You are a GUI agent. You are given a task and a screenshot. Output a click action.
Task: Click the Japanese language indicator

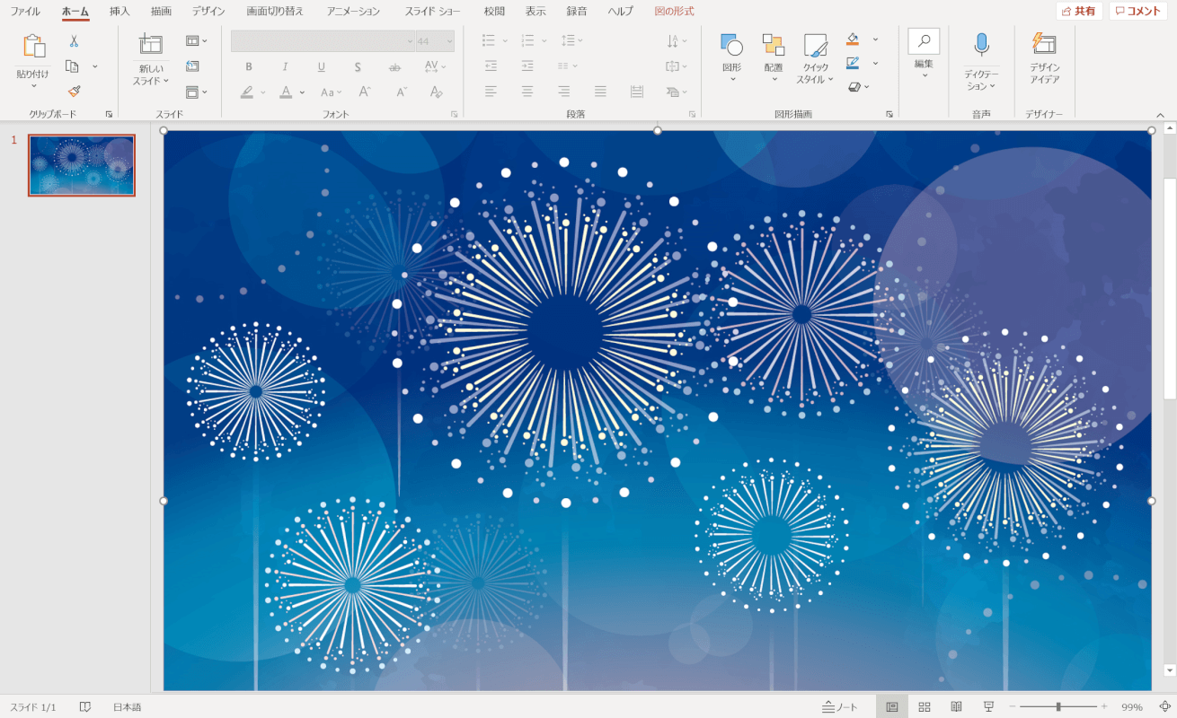(128, 707)
